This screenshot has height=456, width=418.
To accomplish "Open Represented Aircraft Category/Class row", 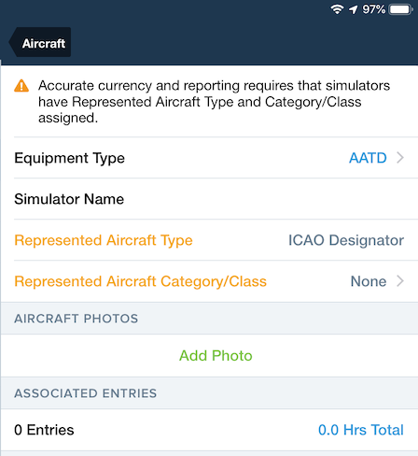I will [209, 281].
